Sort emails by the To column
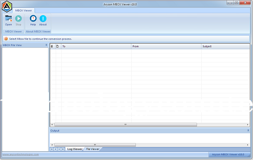This screenshot has height=160, width=253. (96, 46)
